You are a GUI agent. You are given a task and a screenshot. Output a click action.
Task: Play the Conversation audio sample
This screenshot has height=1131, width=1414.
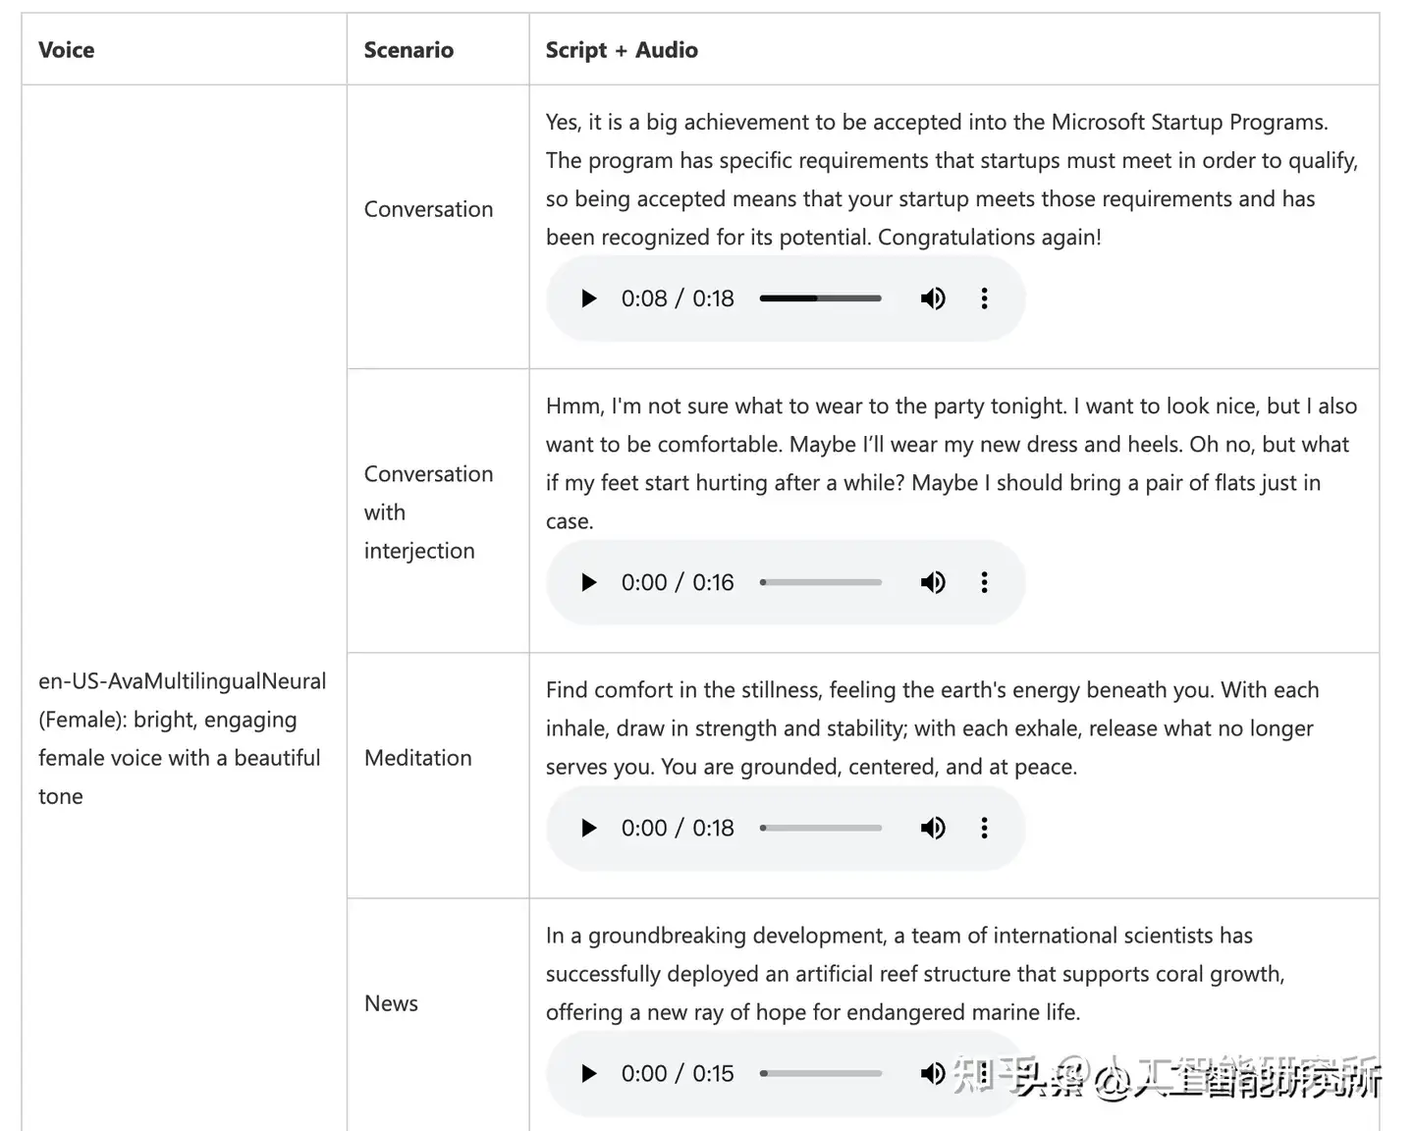click(589, 298)
